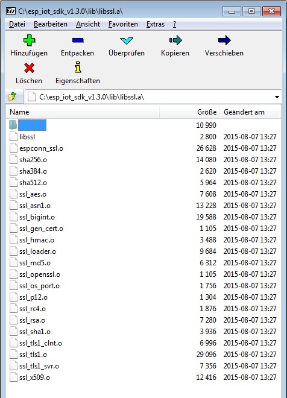
Task: Open the Ansicht menu
Action: [x=88, y=24]
